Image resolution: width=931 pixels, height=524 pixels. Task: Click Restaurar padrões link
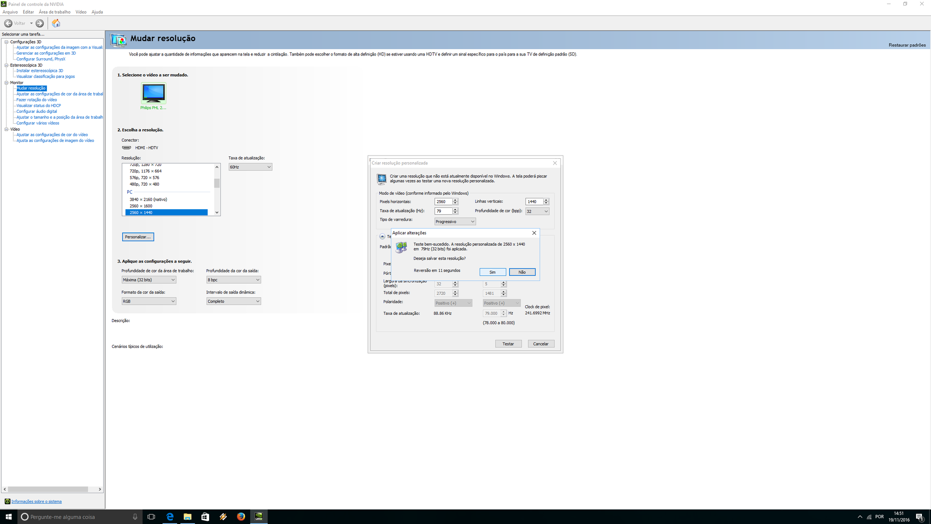tap(907, 45)
